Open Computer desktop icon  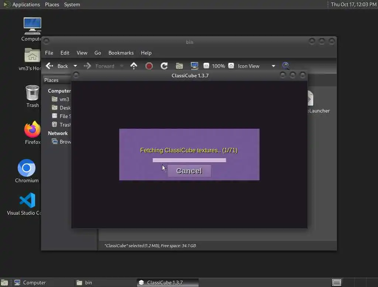coord(32,30)
